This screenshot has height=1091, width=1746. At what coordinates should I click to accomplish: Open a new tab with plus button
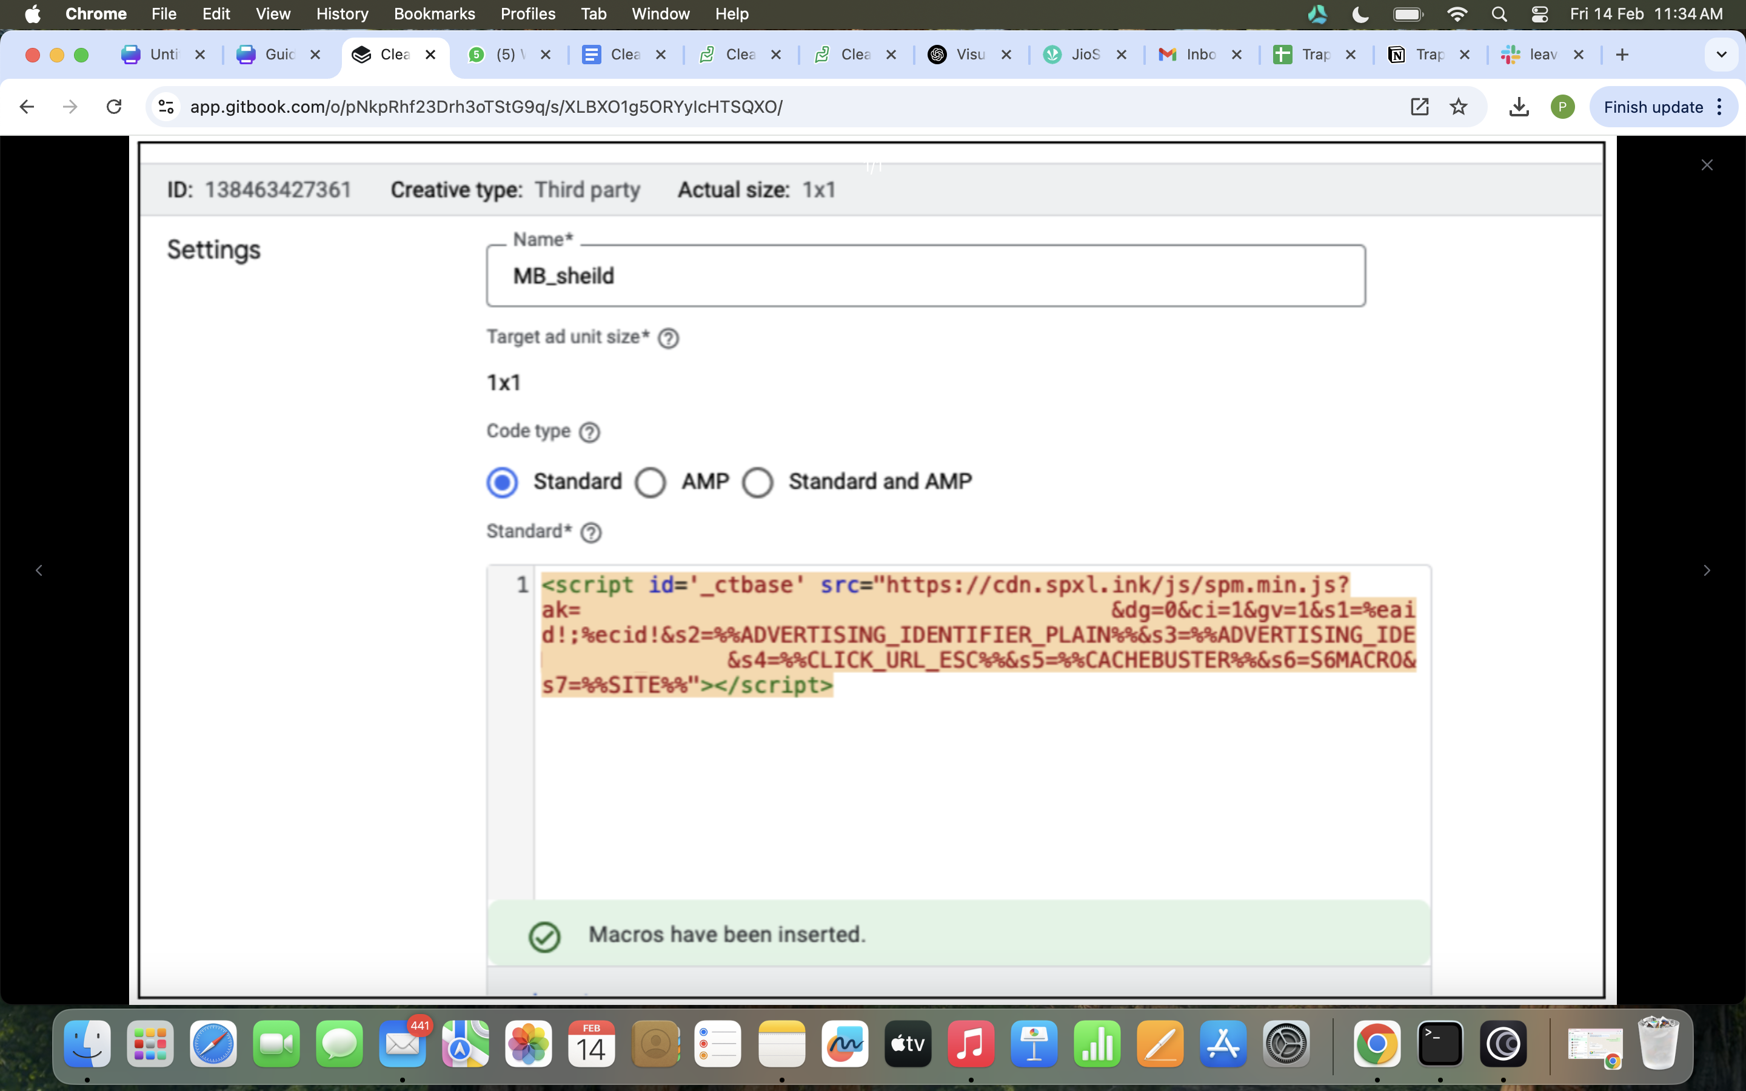(1622, 54)
